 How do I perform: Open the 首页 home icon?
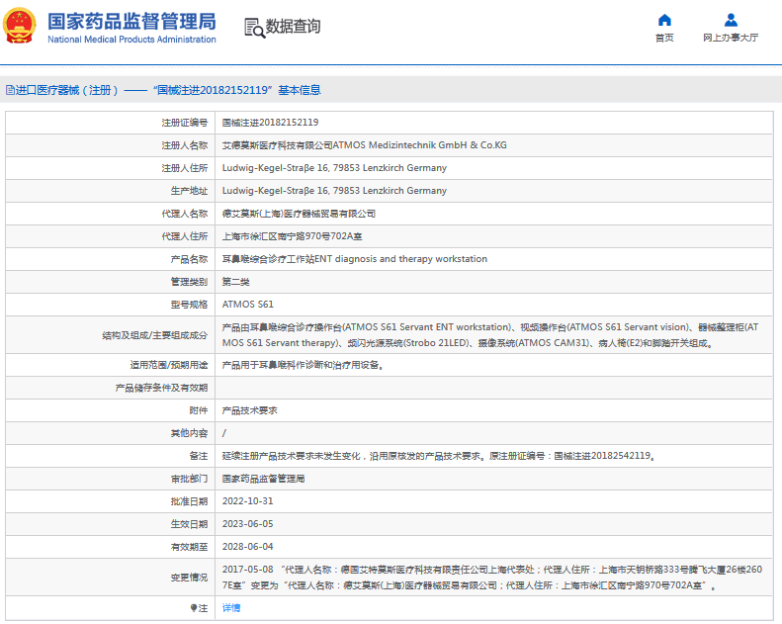click(664, 20)
